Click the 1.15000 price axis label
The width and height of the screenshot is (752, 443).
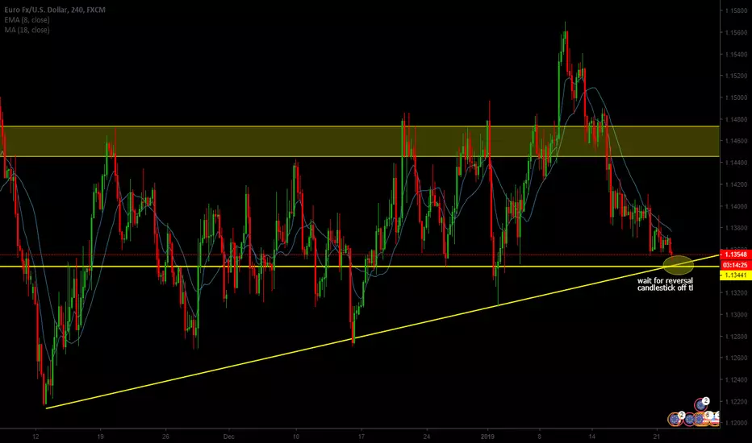[736, 97]
